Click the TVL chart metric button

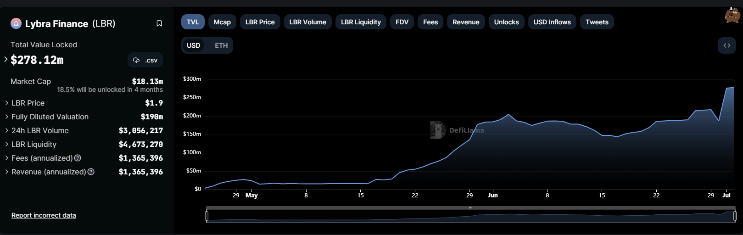pos(193,22)
